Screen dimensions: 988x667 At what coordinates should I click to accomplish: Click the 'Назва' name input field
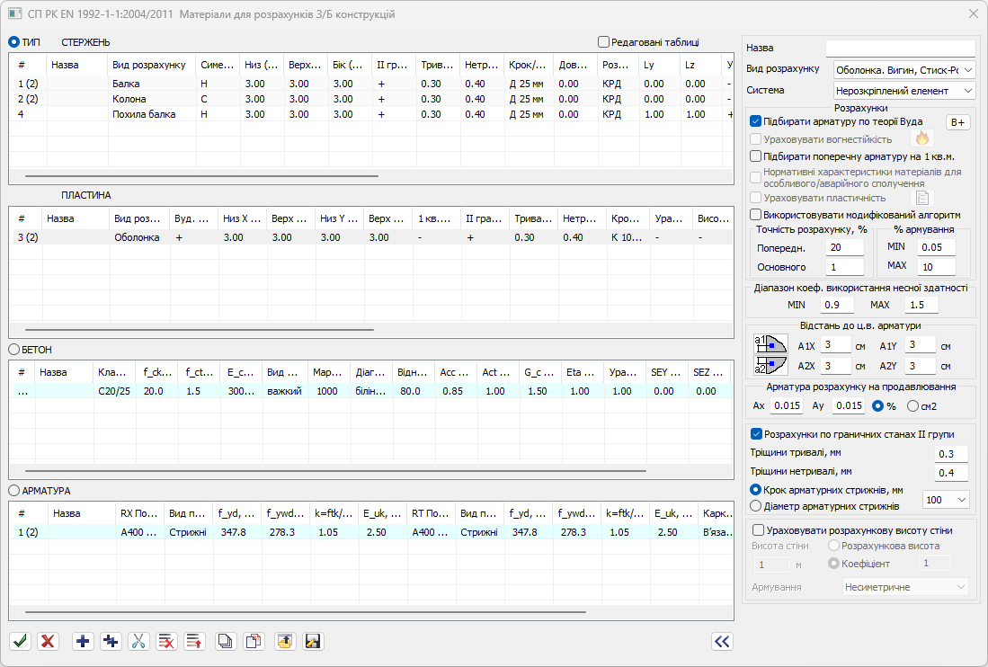click(x=900, y=49)
